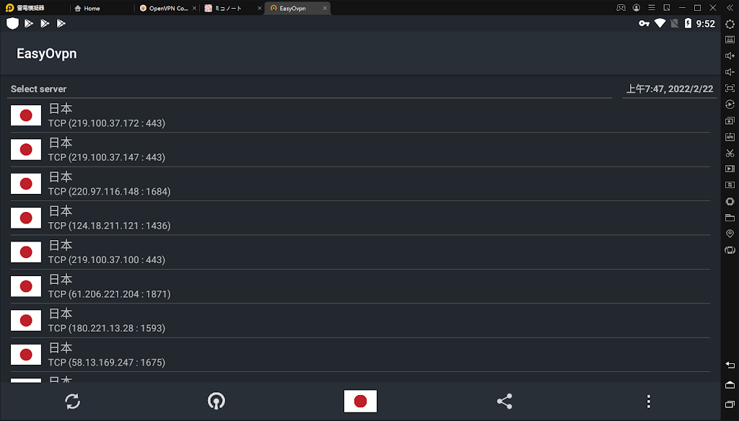Click the shield notification icon

(x=13, y=23)
